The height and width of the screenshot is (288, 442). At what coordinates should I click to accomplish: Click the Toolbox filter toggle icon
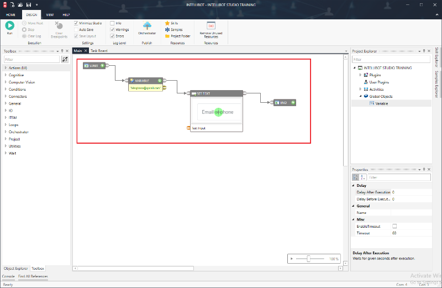click(65, 59)
